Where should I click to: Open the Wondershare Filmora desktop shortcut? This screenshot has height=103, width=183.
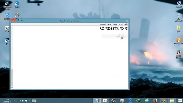(7, 5)
